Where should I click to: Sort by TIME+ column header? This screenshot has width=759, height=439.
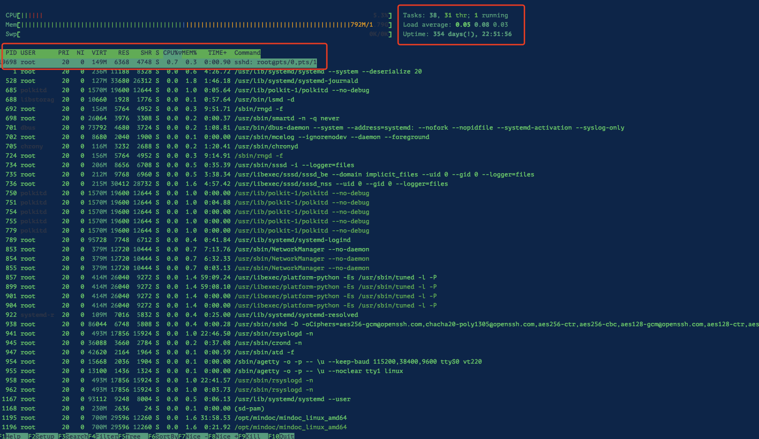tap(218, 53)
